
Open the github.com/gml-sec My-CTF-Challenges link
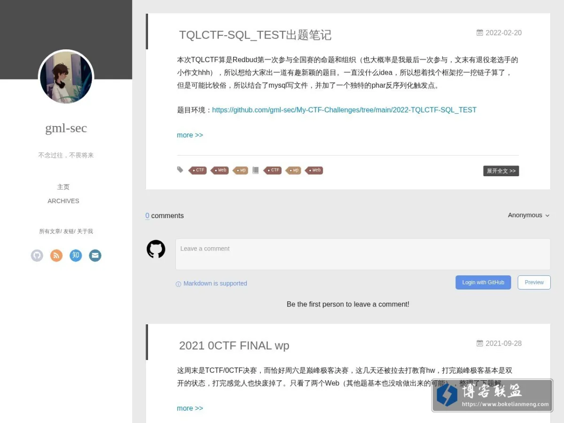coord(344,110)
